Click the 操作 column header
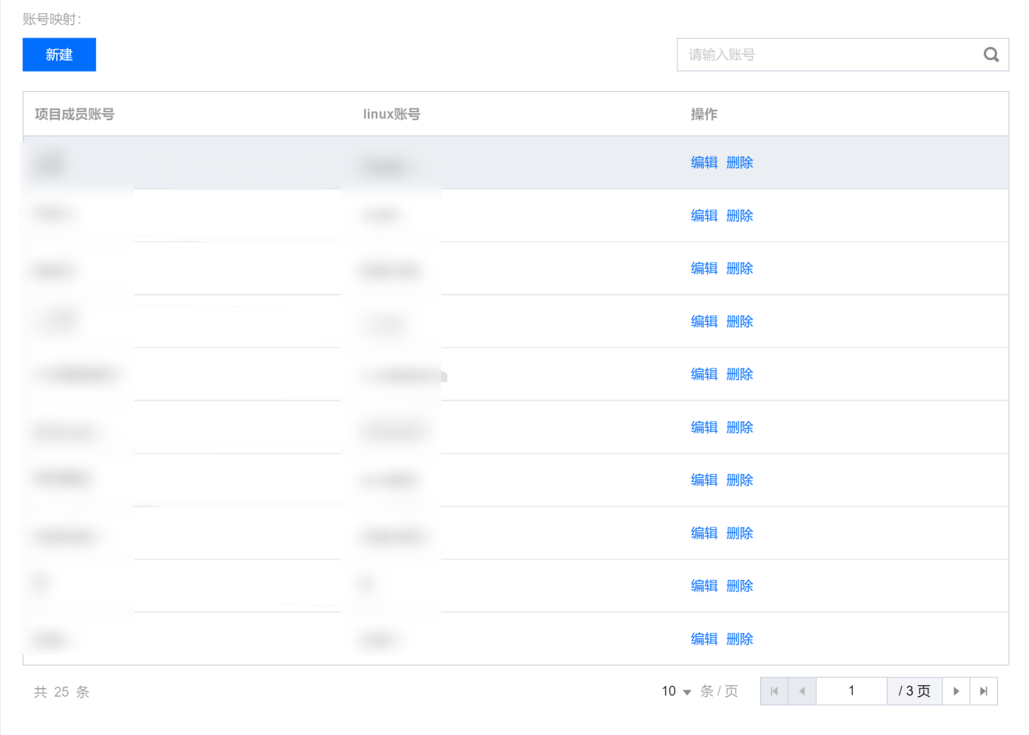This screenshot has width=1029, height=735. (x=704, y=115)
